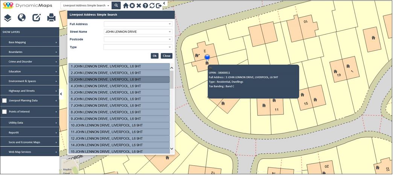Select 11 JOHN LENNON DRIVE result

(119, 132)
